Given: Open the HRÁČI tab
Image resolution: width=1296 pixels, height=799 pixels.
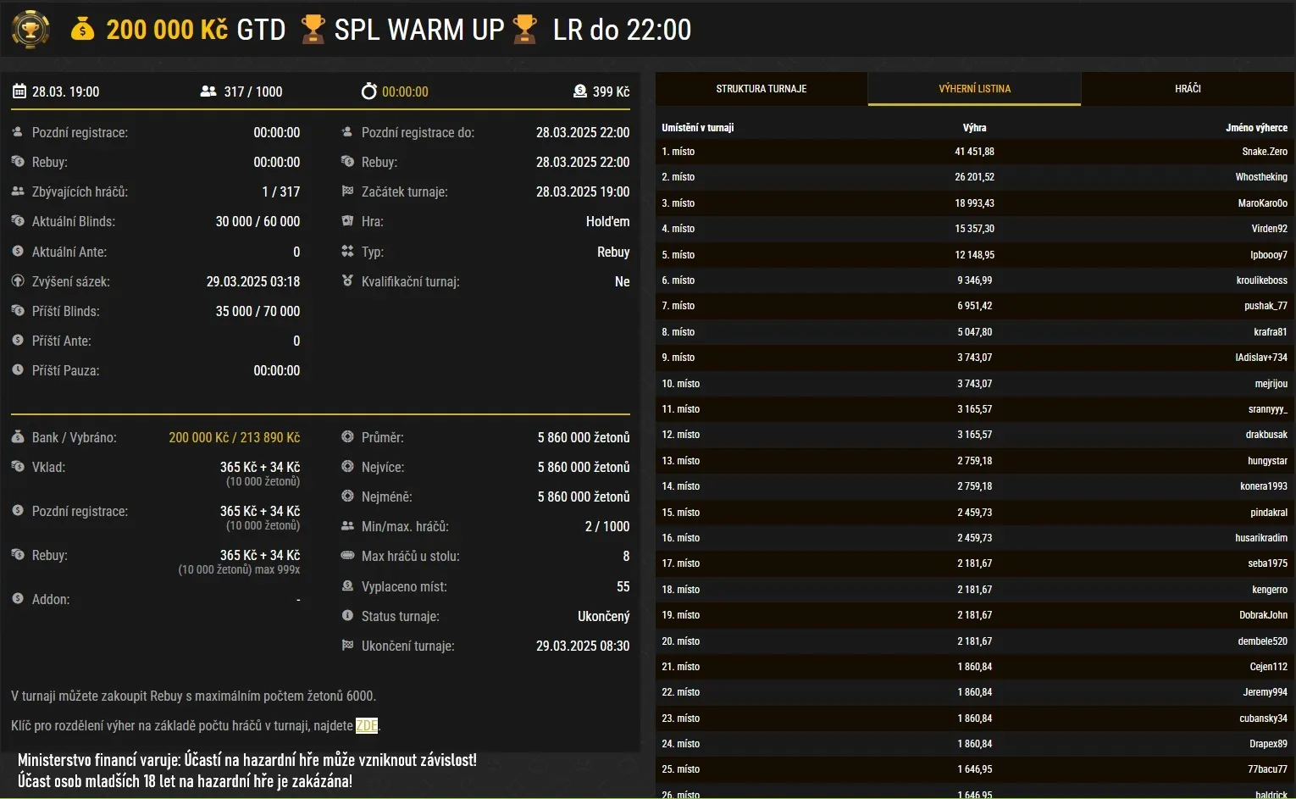Looking at the screenshot, I should click(1188, 88).
